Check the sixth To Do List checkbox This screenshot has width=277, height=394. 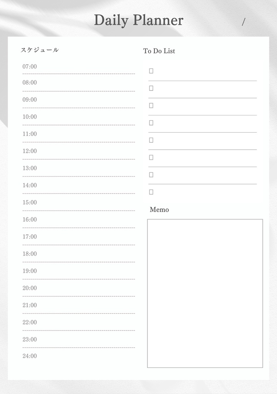[151, 157]
